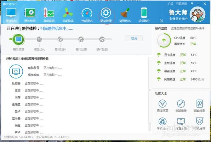Viewport: 211px width, 142px height.
Task: Select the 显卡温度 row
Action: 177,55
